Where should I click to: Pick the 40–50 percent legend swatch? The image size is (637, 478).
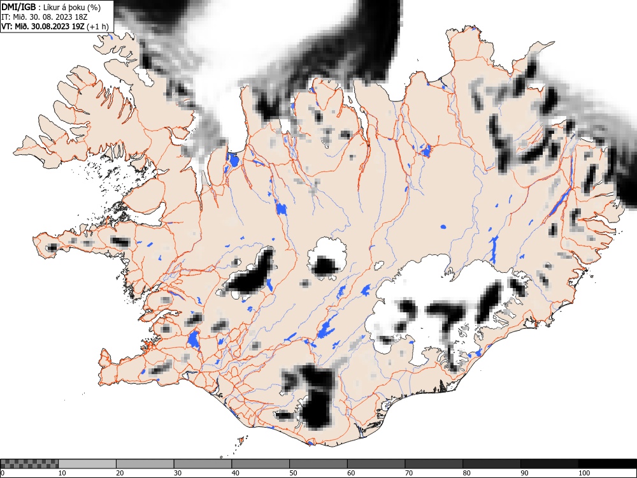point(261,464)
